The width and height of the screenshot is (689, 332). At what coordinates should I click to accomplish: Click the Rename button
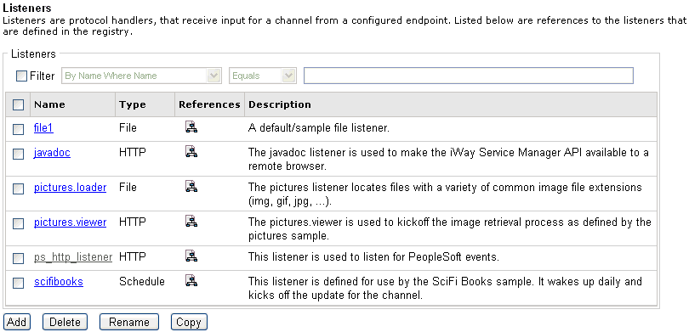coord(128,322)
